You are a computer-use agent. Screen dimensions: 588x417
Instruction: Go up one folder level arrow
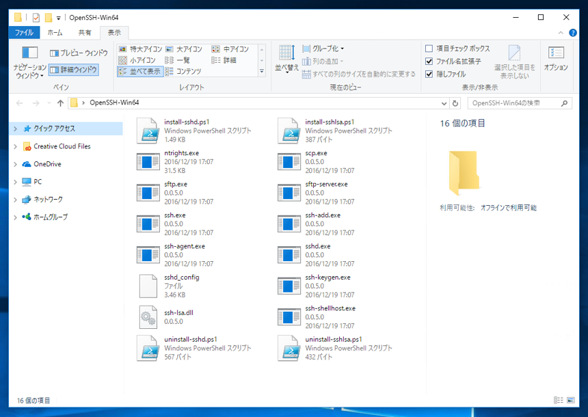pyautogui.click(x=60, y=103)
